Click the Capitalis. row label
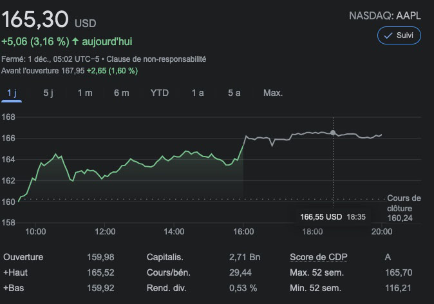Screen dimensions: 434x304 (165, 257)
